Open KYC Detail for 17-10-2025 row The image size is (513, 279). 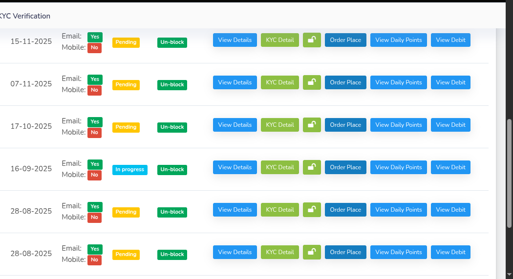click(280, 125)
